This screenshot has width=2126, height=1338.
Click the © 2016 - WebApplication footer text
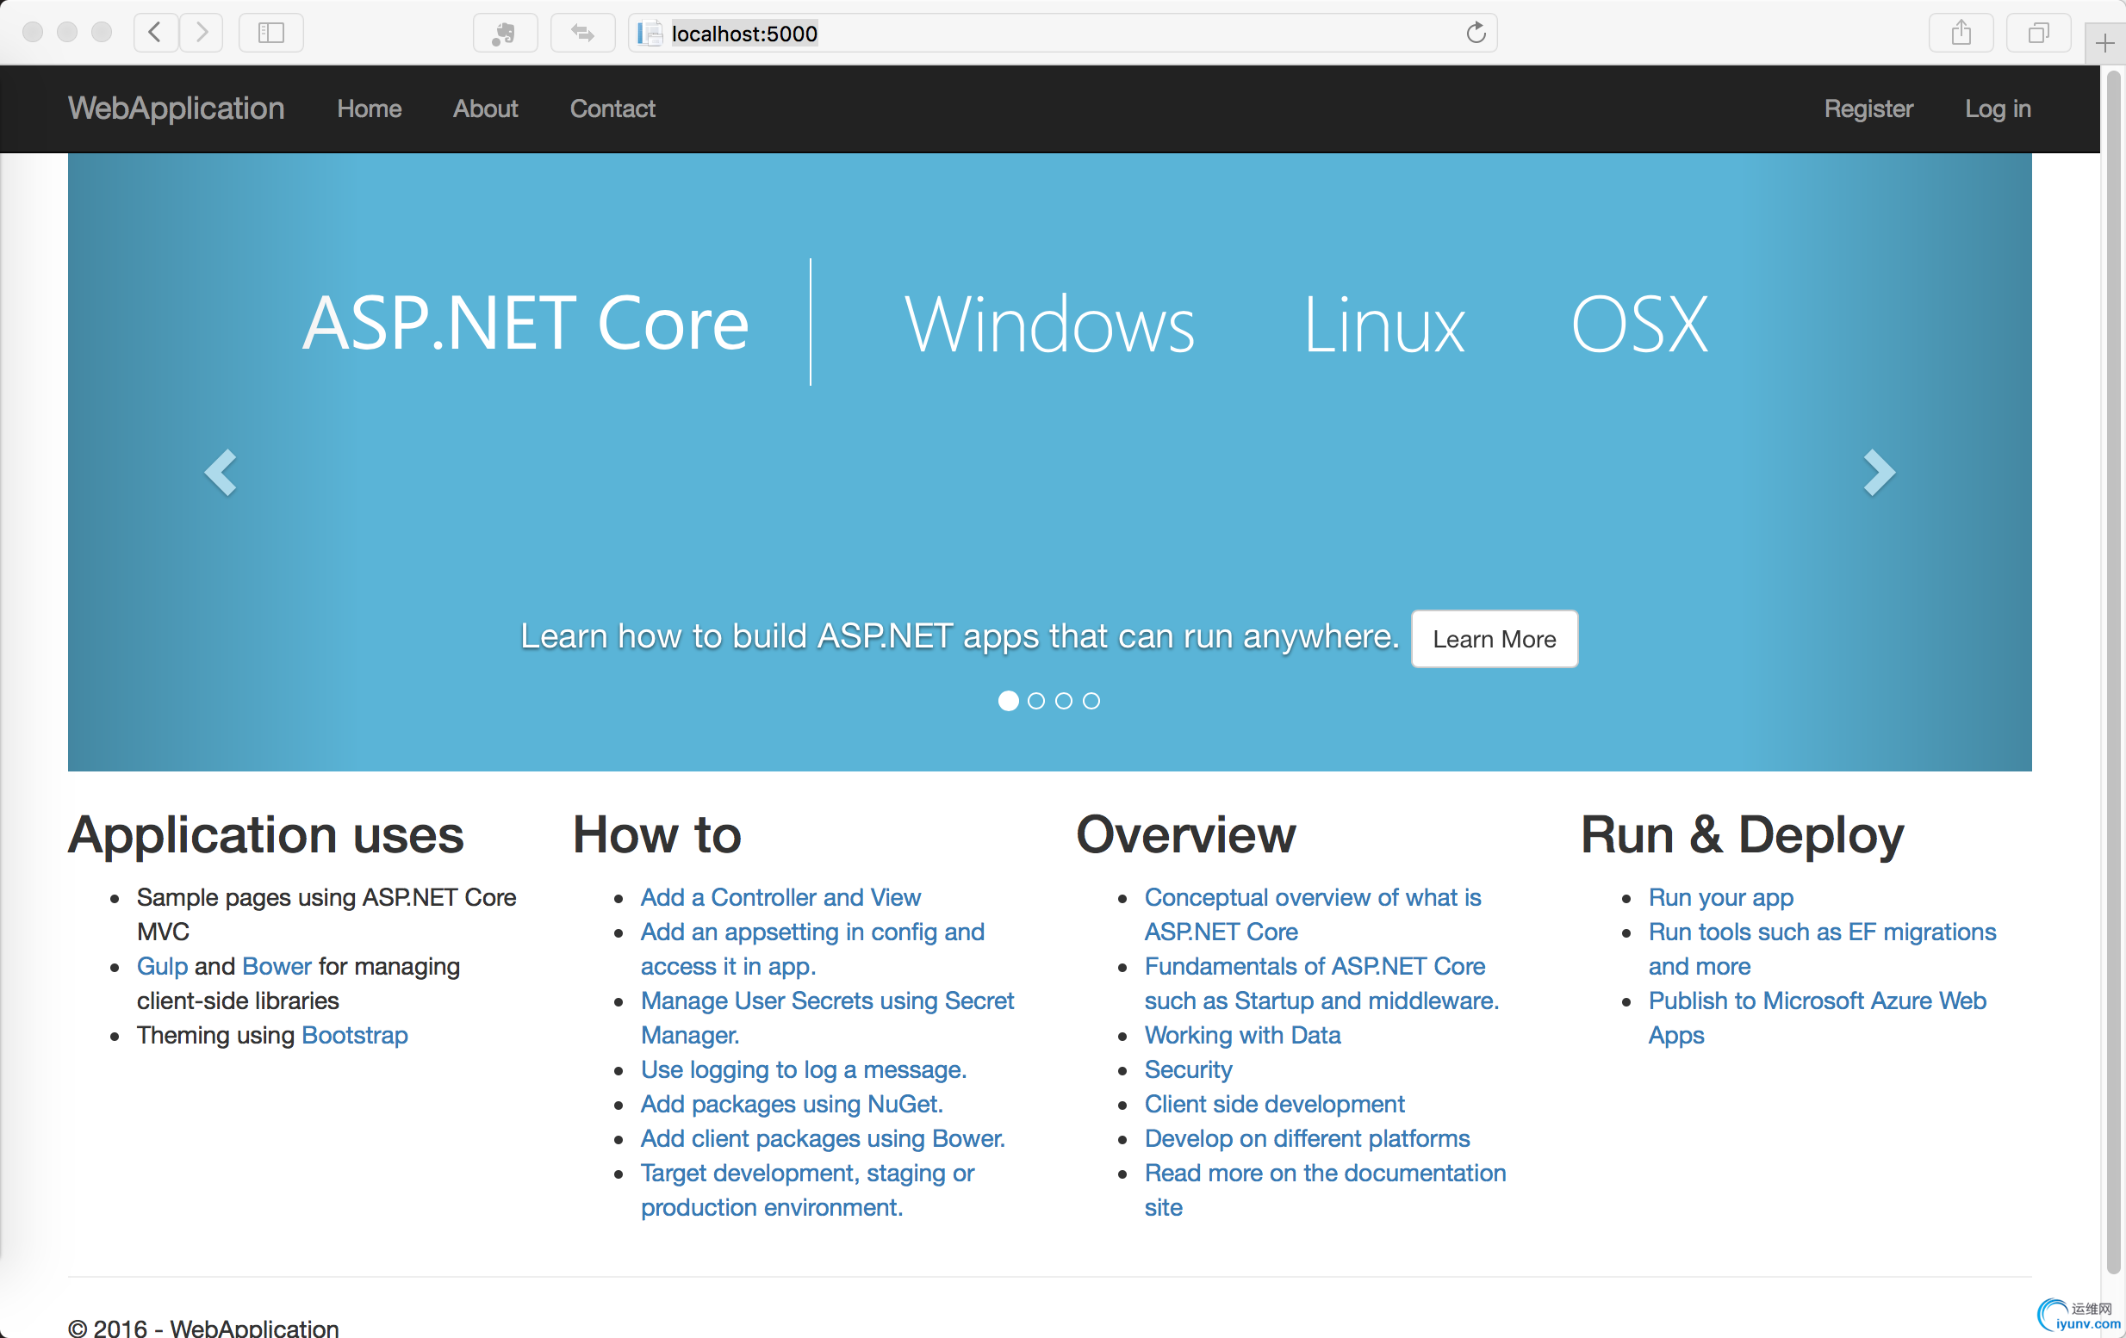tap(203, 1328)
